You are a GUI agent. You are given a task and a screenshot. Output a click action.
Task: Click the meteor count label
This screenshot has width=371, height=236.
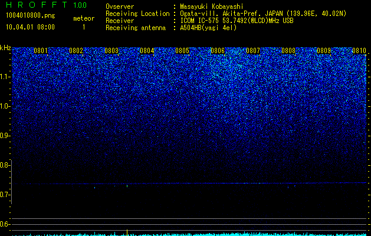tap(84, 18)
